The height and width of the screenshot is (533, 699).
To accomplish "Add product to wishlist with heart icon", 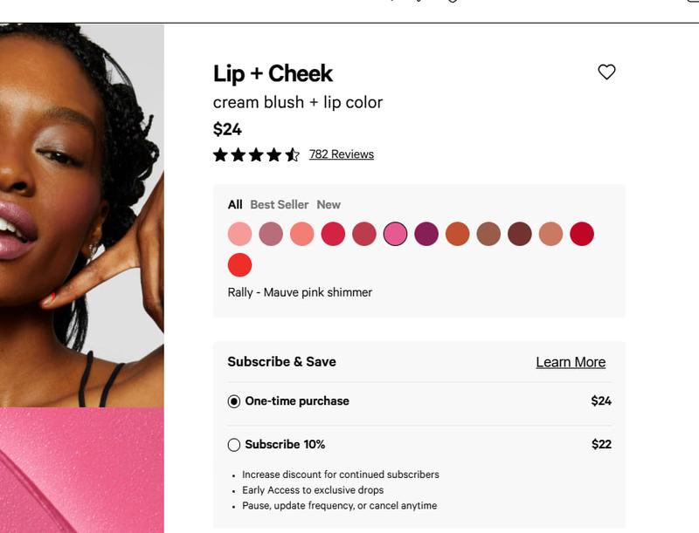I will click(x=606, y=72).
